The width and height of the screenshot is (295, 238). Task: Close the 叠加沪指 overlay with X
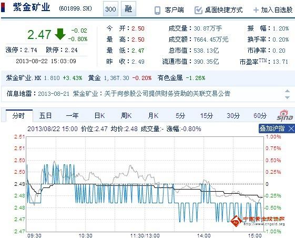coord(291,128)
